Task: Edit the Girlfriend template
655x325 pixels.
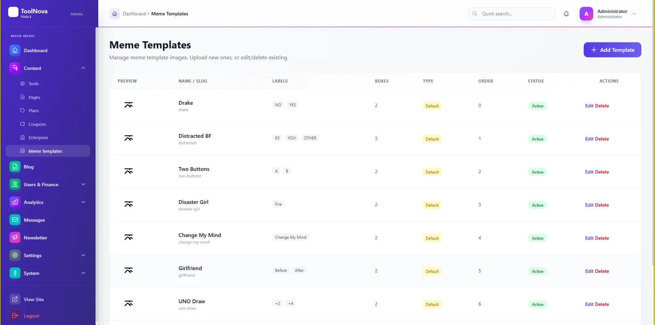Action: (x=589, y=271)
